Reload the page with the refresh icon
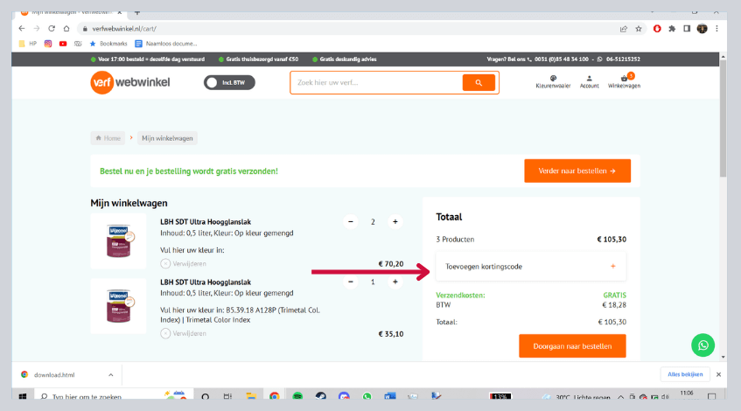Screen dimensions: 741x411 pyautogui.click(x=52, y=28)
